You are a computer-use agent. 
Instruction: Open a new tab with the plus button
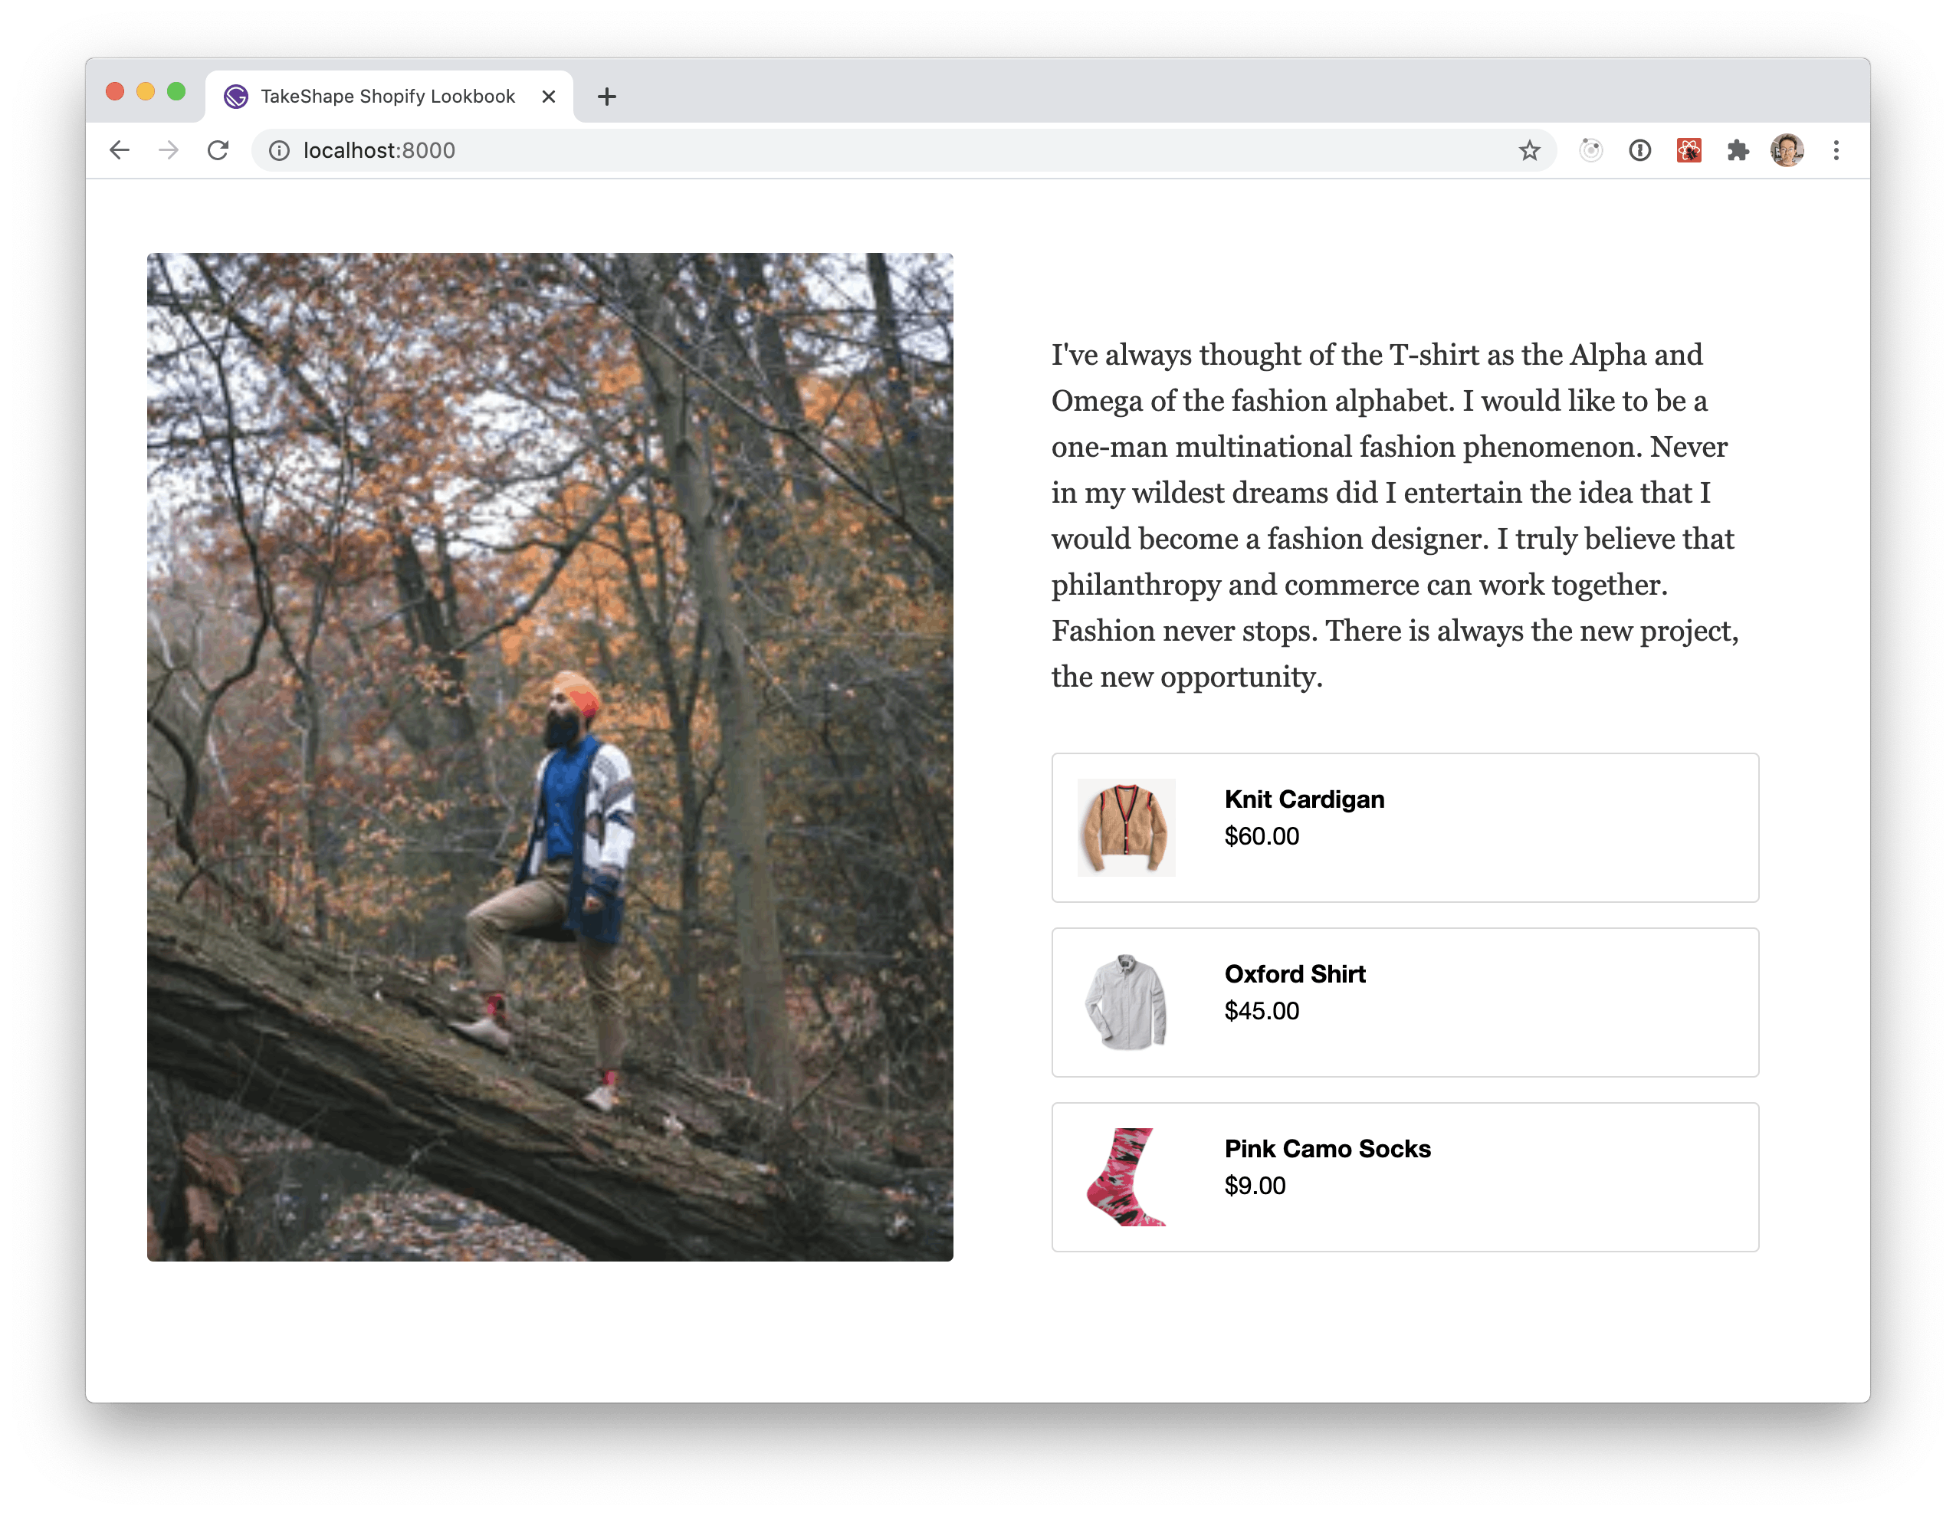pyautogui.click(x=606, y=97)
